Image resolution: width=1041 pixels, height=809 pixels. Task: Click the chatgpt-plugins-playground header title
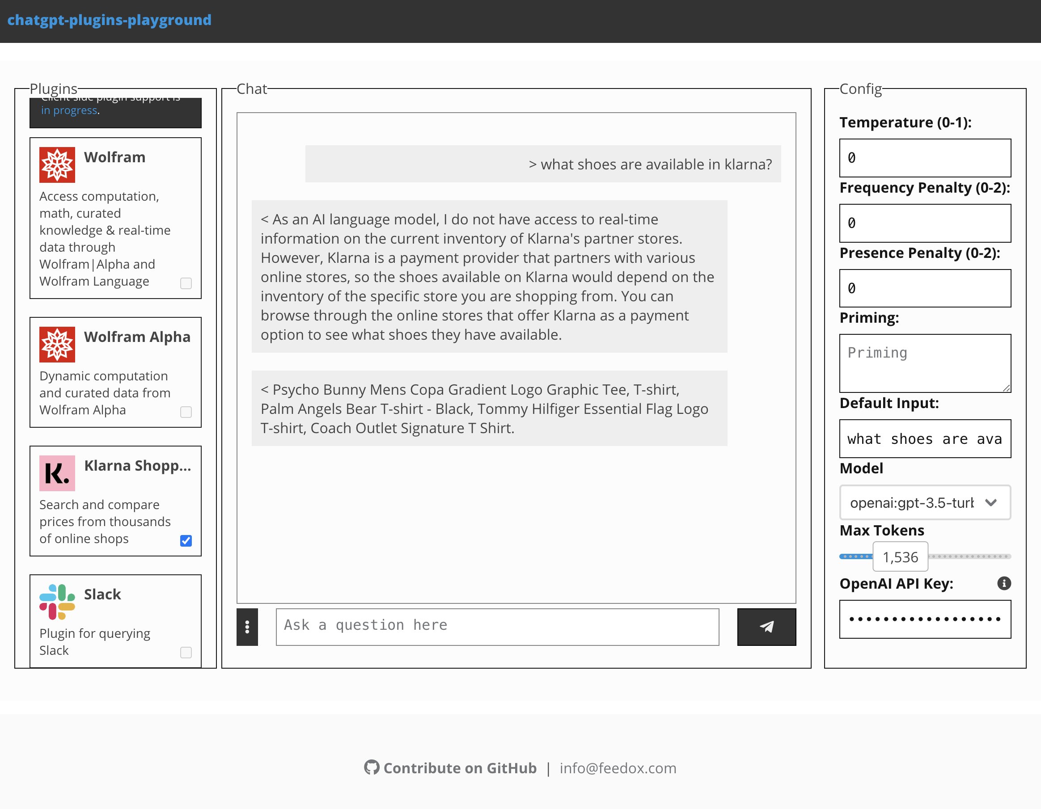109,20
